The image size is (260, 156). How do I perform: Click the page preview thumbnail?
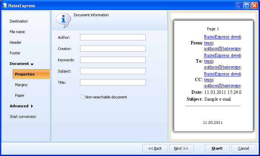coord(214,76)
